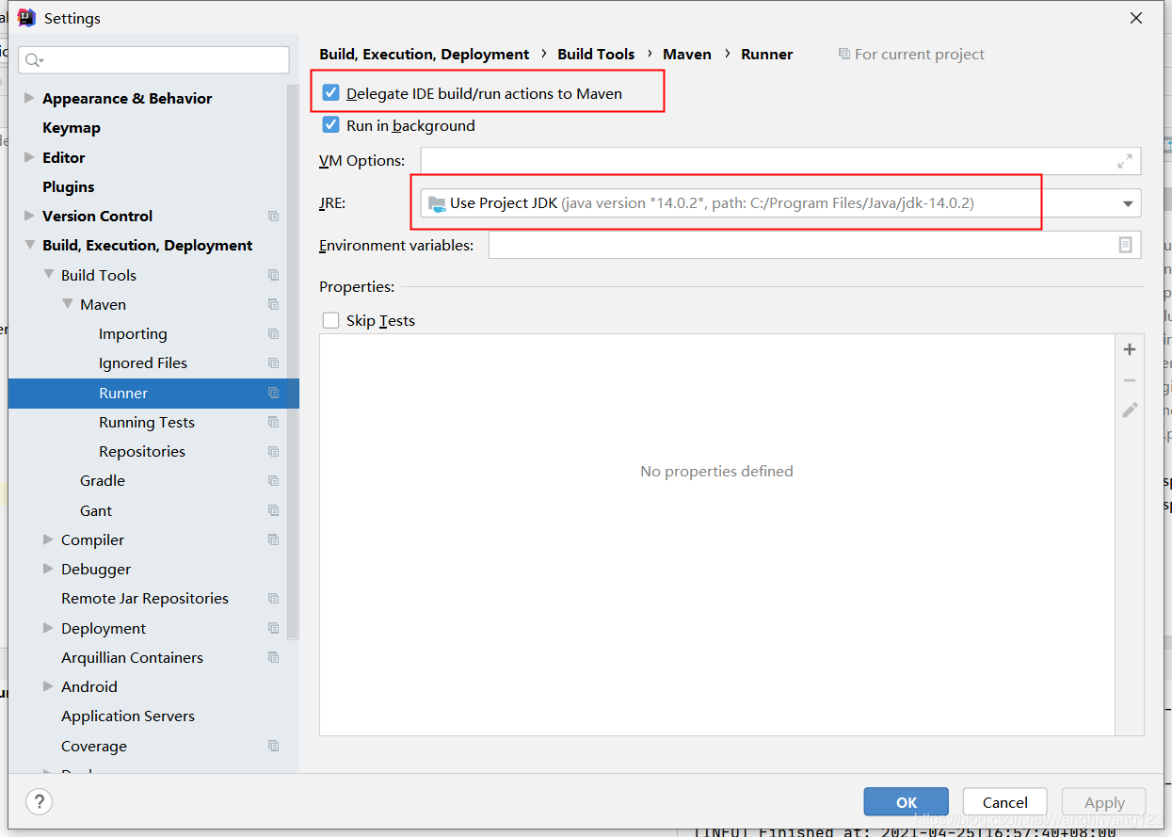Expand Version Control section arrow

[29, 216]
